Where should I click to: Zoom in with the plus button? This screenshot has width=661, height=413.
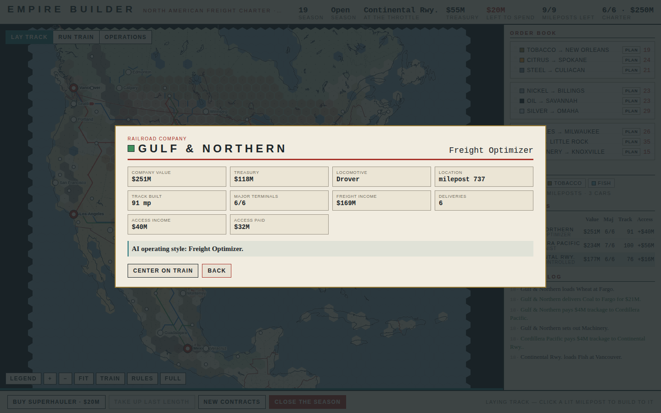tap(50, 379)
